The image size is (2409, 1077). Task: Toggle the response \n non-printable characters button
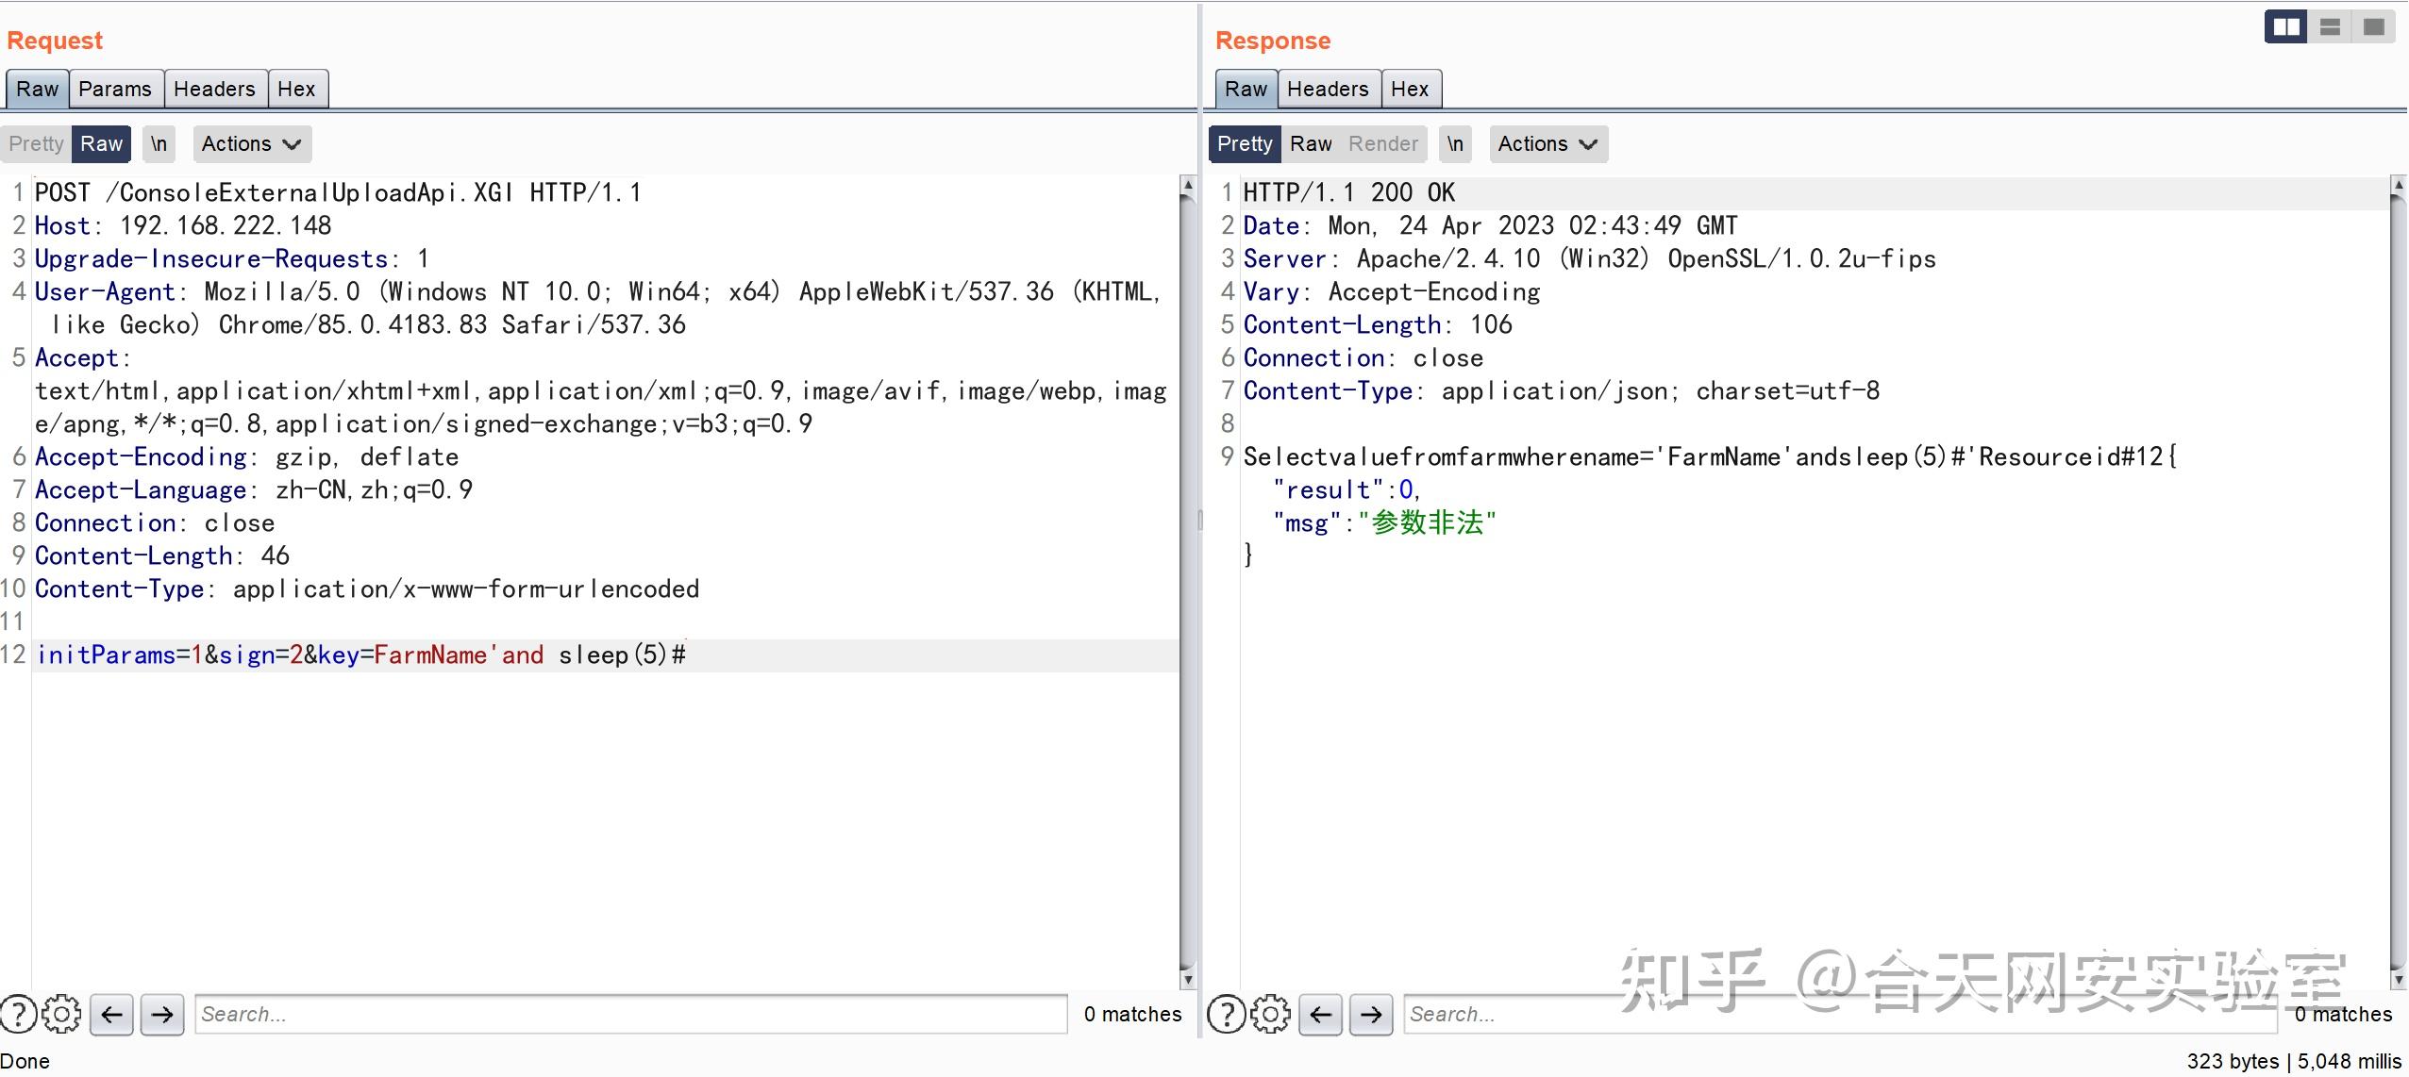pyautogui.click(x=1455, y=143)
